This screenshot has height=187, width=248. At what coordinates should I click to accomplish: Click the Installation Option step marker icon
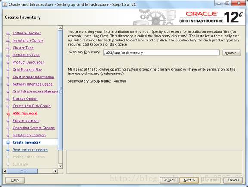click(x=8, y=41)
